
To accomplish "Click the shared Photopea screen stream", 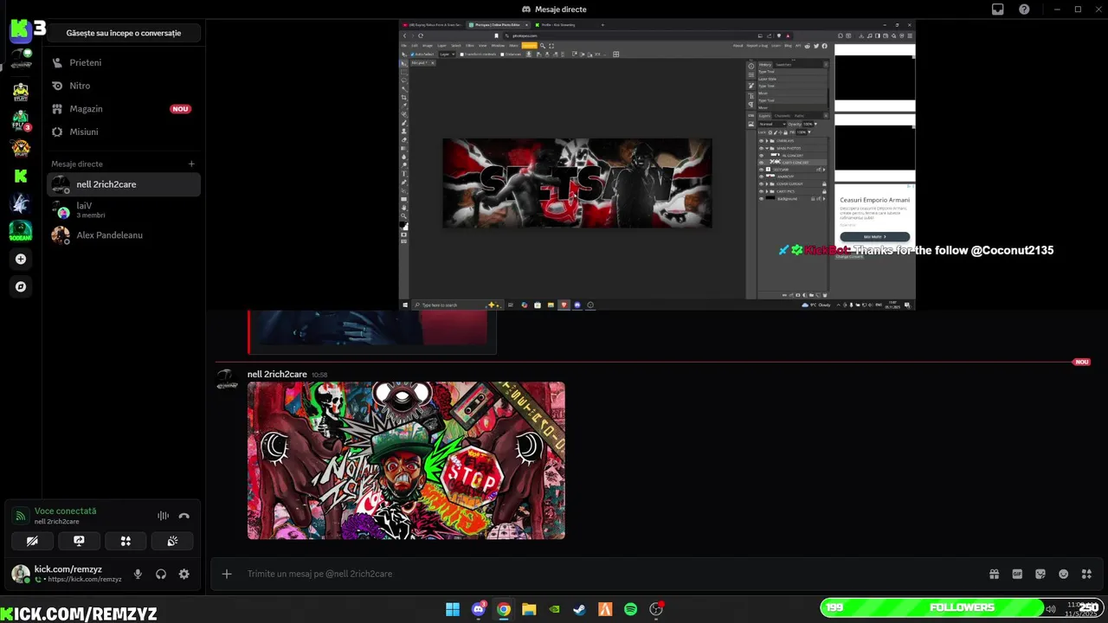I will coord(657,164).
